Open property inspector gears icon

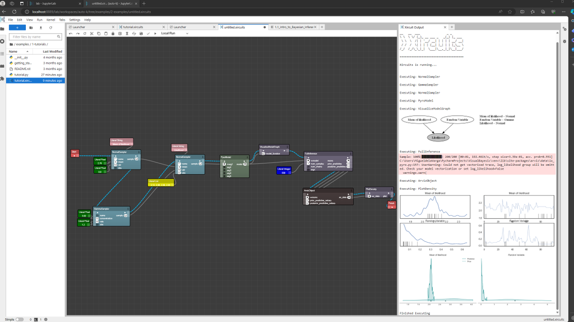[x=565, y=30]
